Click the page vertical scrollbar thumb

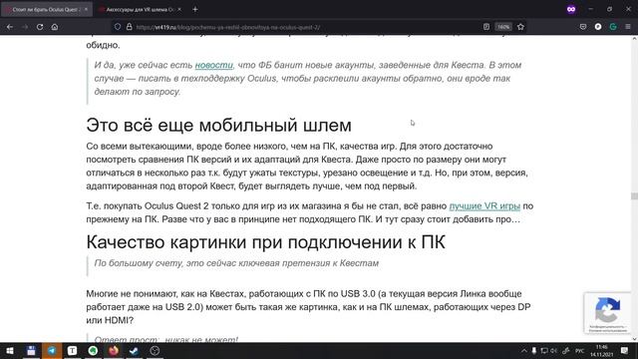click(634, 196)
